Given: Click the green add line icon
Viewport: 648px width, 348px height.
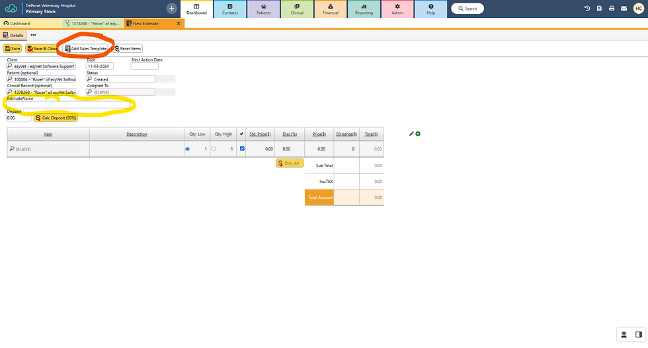Looking at the screenshot, I should 418,134.
